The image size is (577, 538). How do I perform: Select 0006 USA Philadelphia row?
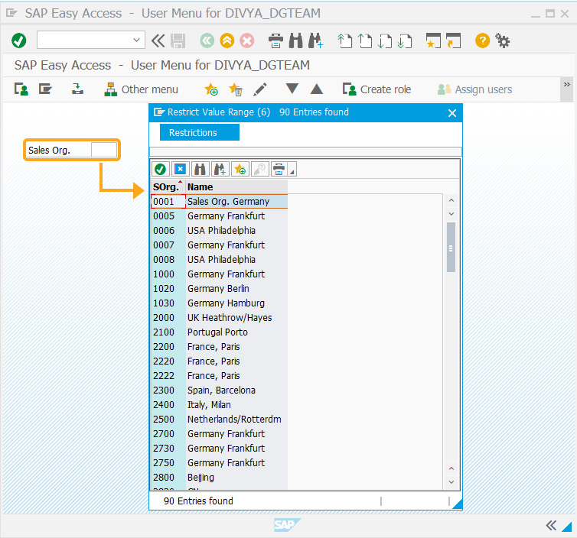[x=220, y=231]
